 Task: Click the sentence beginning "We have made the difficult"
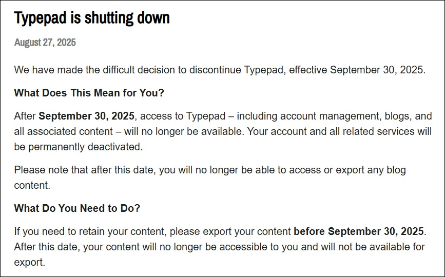coord(220,70)
